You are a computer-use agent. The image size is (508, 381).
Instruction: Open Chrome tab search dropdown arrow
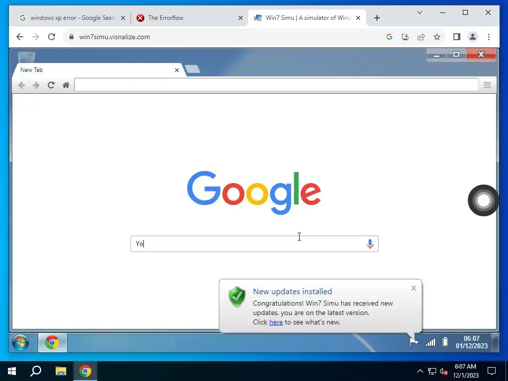pyautogui.click(x=420, y=12)
